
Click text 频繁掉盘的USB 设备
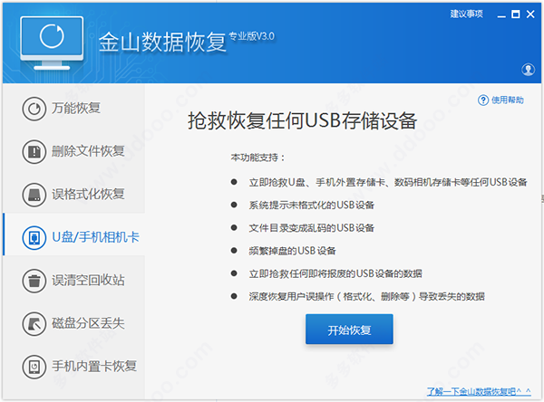pos(292,251)
